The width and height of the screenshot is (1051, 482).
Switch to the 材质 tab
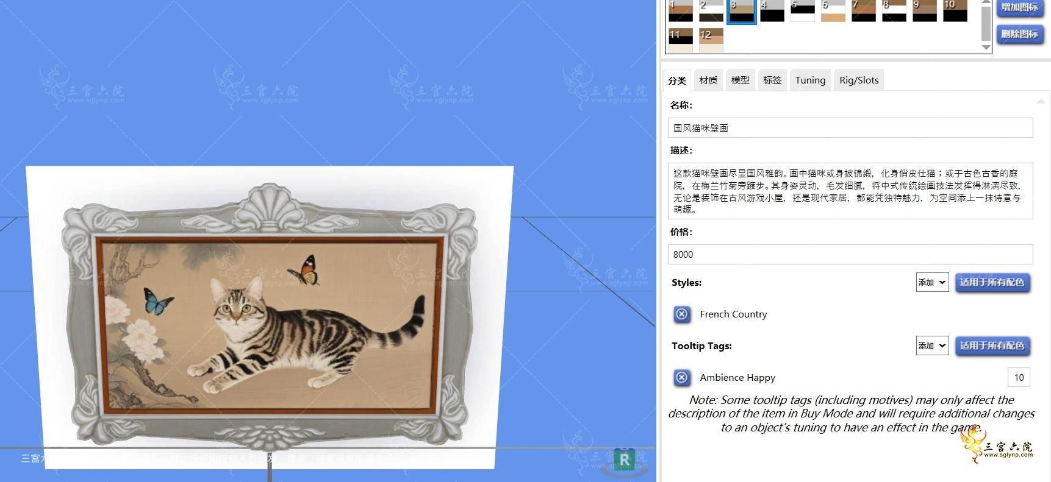click(708, 80)
